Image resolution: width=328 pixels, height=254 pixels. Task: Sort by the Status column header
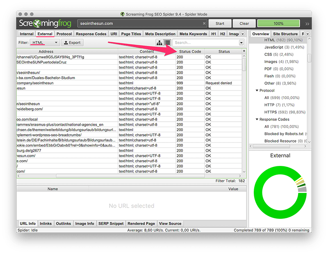coord(224,52)
